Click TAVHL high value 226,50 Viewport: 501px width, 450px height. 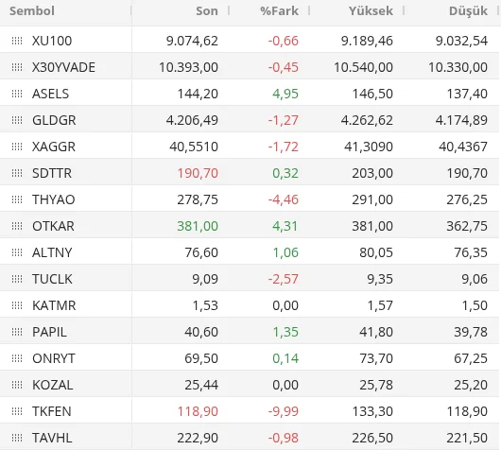372,438
